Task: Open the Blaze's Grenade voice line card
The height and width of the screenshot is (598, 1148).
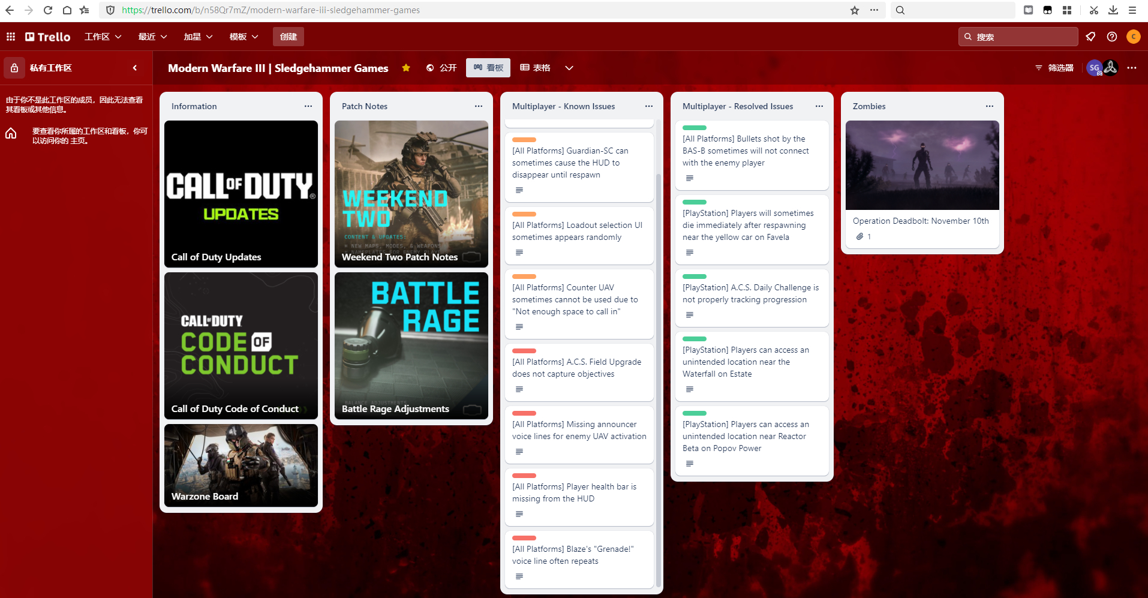Action: [579, 560]
